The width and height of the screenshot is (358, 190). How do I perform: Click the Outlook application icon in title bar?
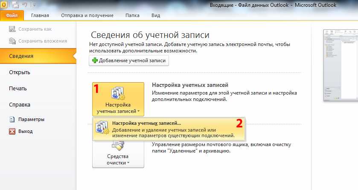(x=4, y=4)
